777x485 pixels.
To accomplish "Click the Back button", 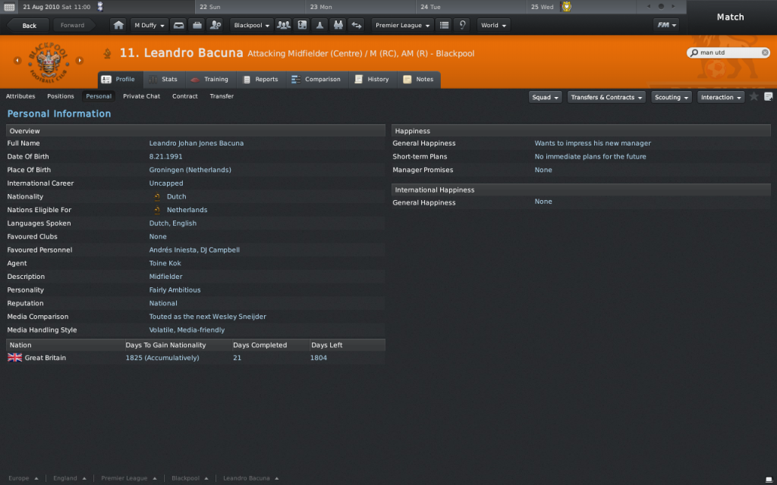I will [28, 25].
